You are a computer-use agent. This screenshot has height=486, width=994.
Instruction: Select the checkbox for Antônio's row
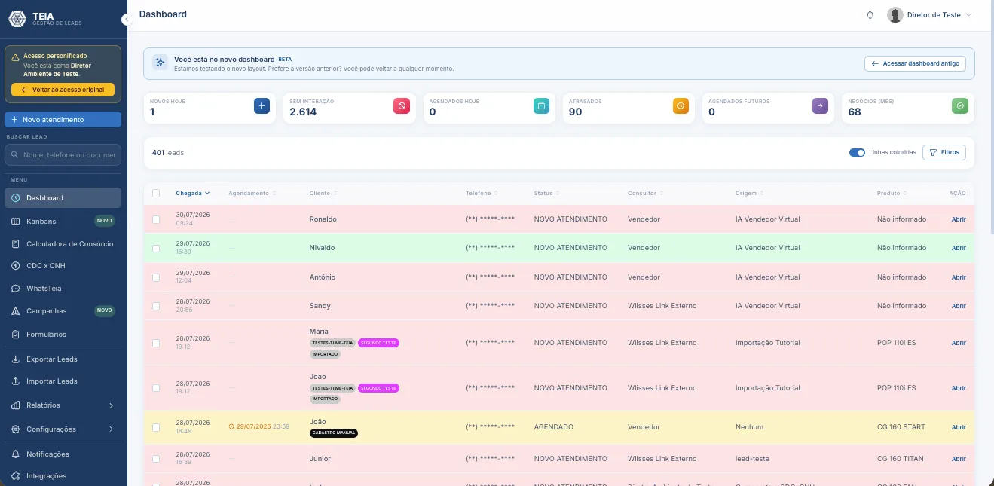(x=156, y=277)
